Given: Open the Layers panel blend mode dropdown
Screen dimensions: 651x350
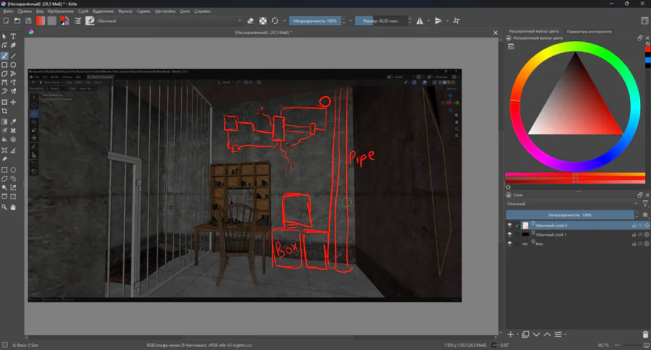Looking at the screenshot, I should tap(571, 204).
